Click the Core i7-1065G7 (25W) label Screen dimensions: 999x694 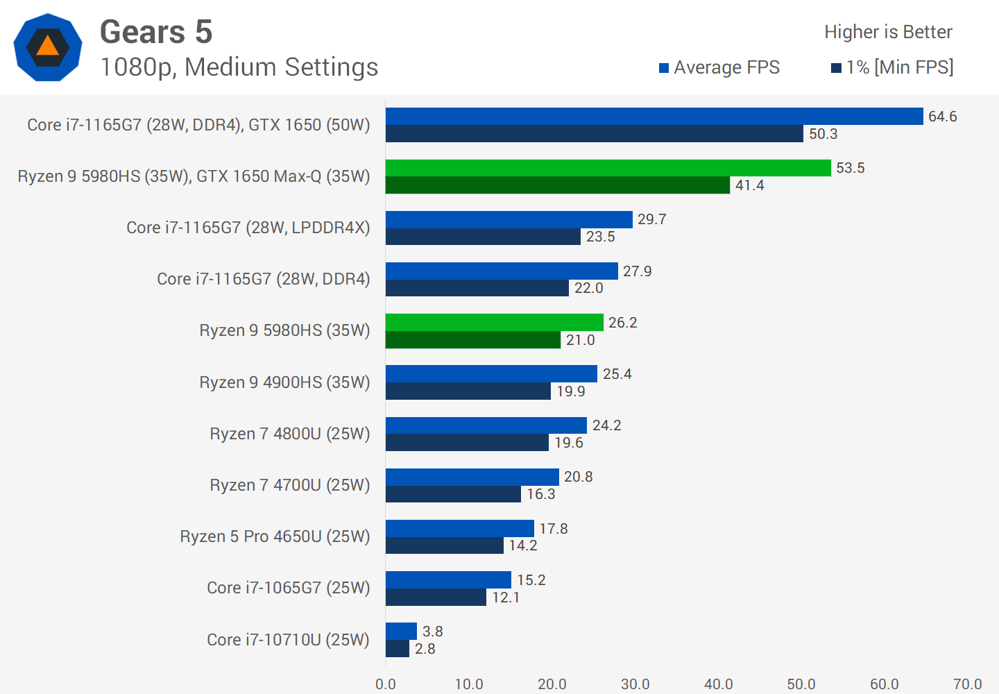(289, 588)
